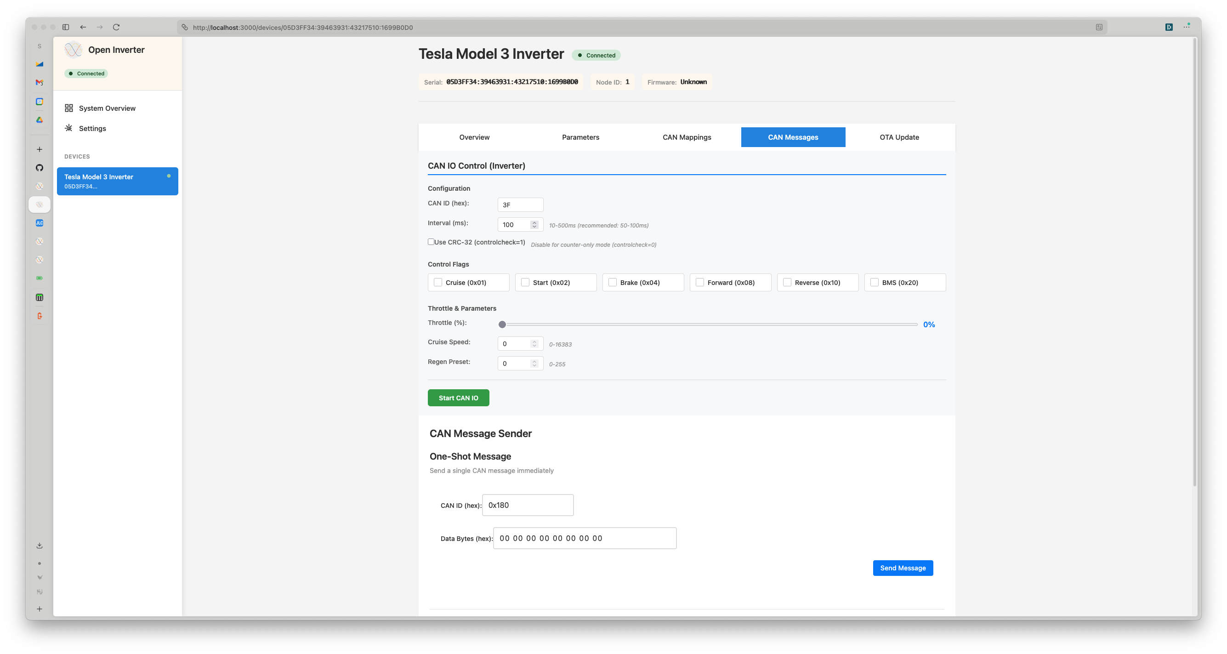Open the Gmail sidebar shortcut

(40, 82)
